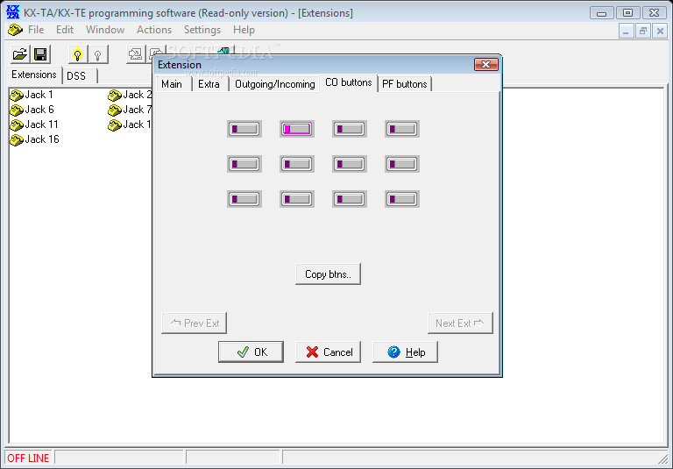The height and width of the screenshot is (469, 673).
Task: Open the Actions menu
Action: pyautogui.click(x=154, y=30)
